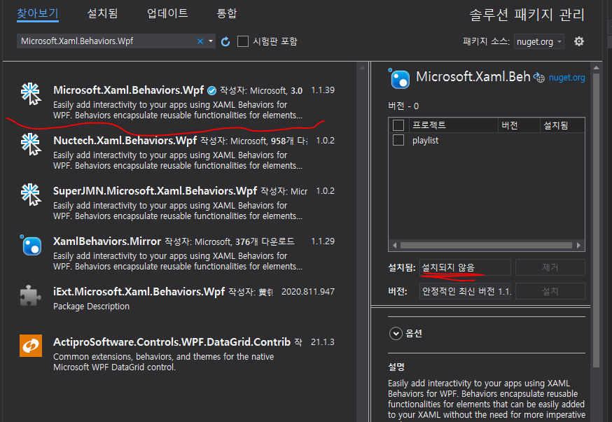This screenshot has width=612, height=422.
Task: Select the SuperJMN.Microsoft.Xaml.Behaviors.Wpf package title
Action: click(x=155, y=191)
